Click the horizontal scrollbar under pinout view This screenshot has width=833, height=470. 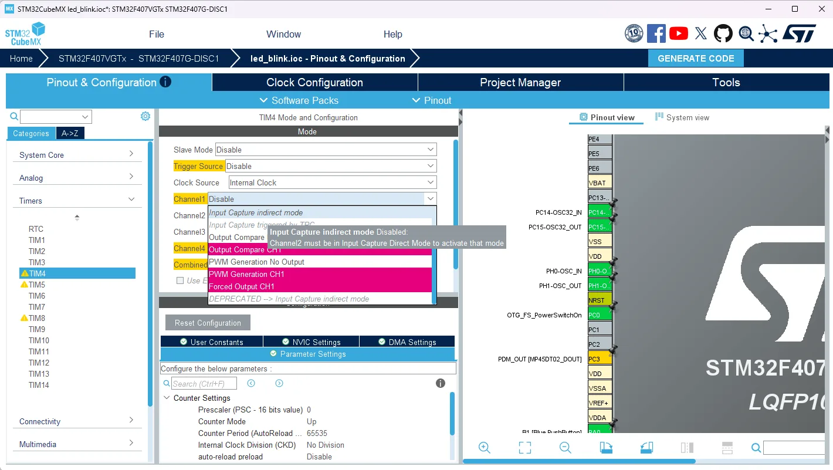click(579, 461)
